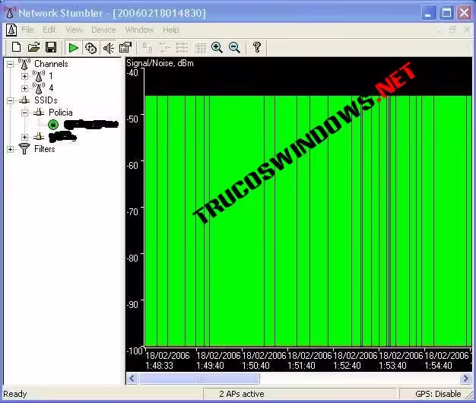
Task: Click the 'Signal/Noise, dBm' graph label
Action: point(160,63)
